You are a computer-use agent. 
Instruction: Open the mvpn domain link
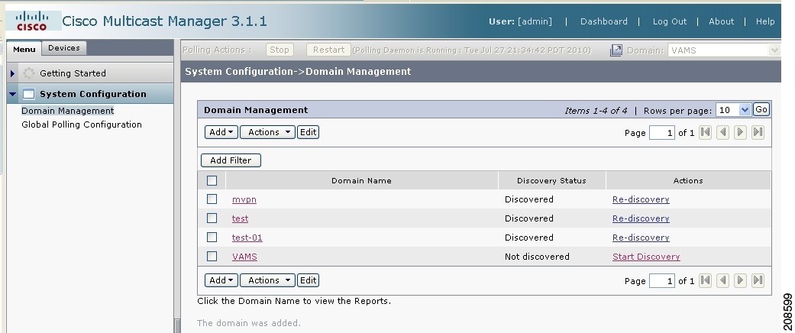(244, 199)
